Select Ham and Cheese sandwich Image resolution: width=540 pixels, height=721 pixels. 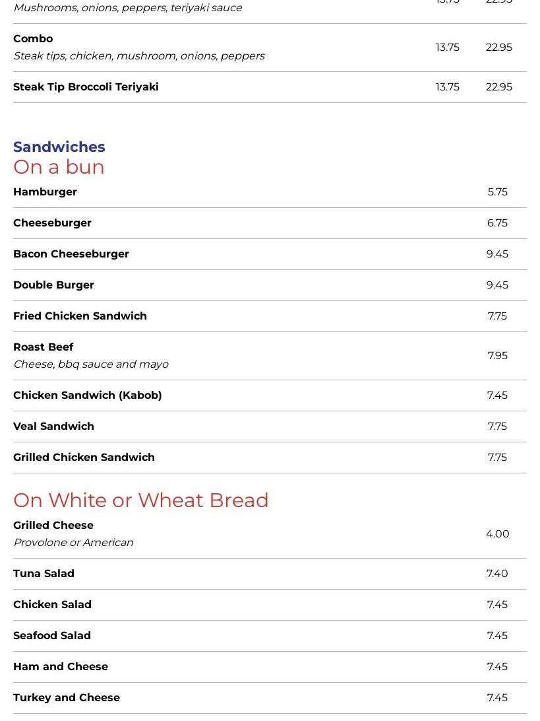pos(61,667)
